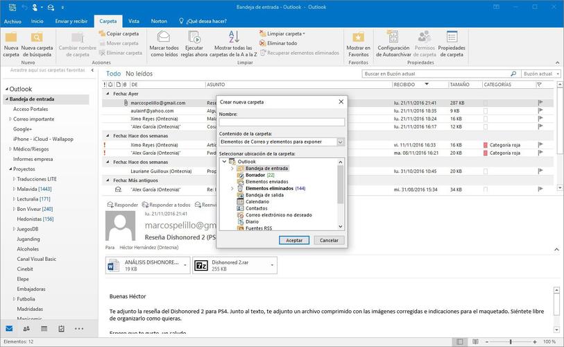Open Tasks view in bottom navigation
This screenshot has width=564, height=347.
[x=61, y=328]
